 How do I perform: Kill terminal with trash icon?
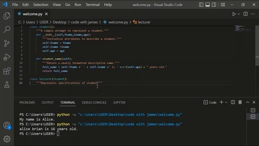(240, 102)
